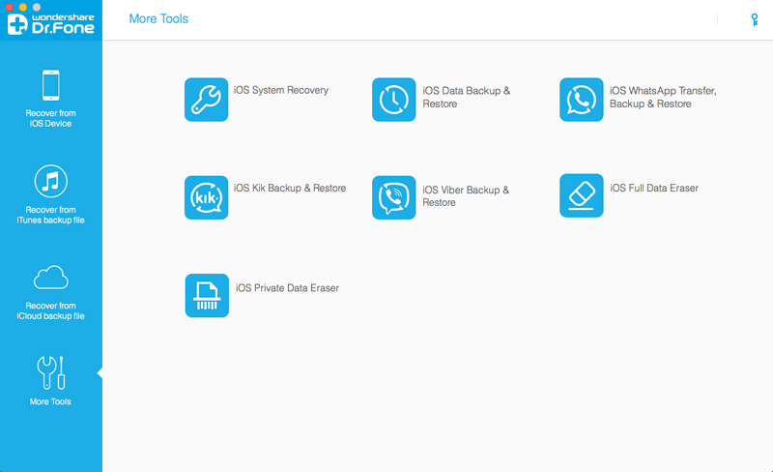This screenshot has height=472, width=773.
Task: Click the iOS Data Backup & Restore label
Action: (x=467, y=98)
